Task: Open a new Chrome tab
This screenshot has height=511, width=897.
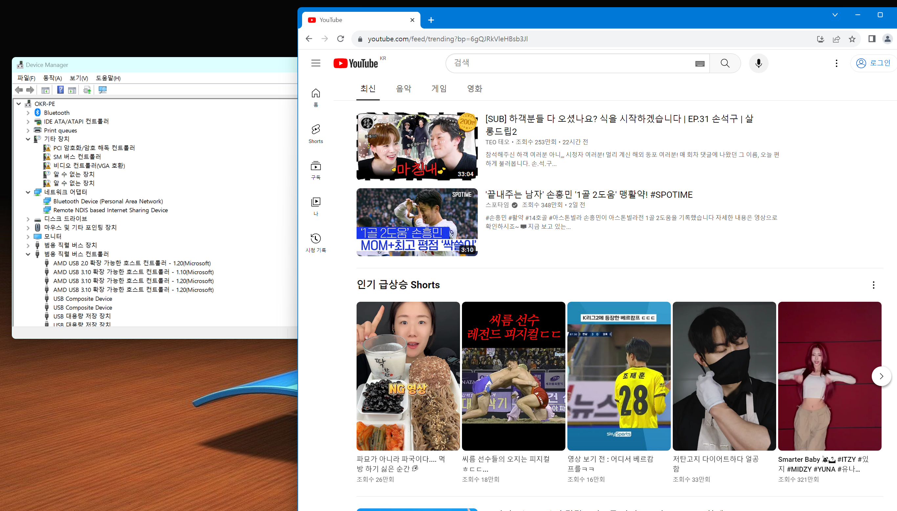Action: point(431,20)
